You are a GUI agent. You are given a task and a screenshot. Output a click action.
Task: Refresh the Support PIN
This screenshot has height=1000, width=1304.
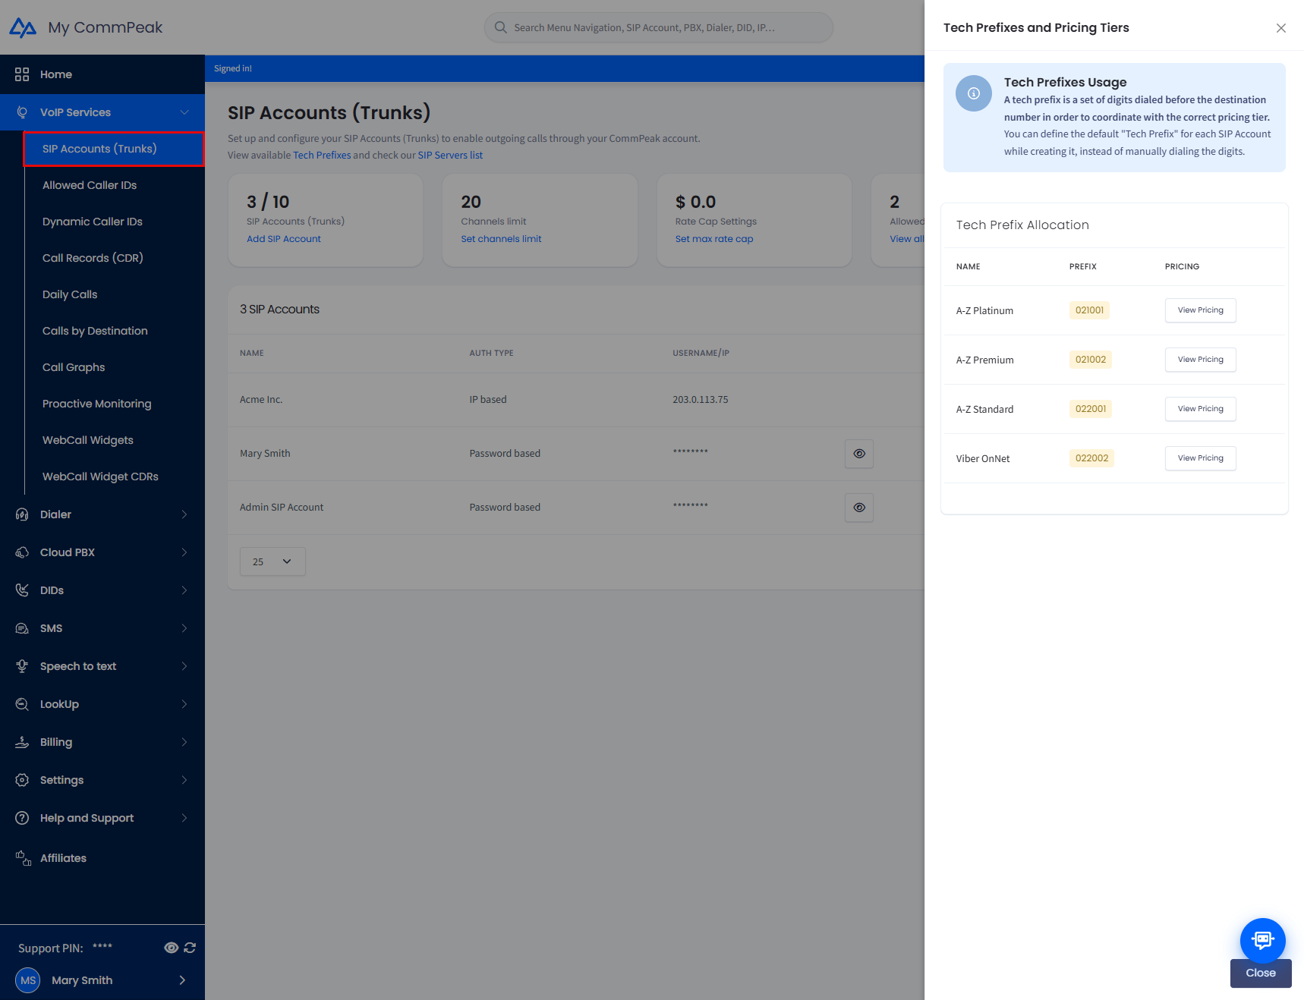click(190, 948)
